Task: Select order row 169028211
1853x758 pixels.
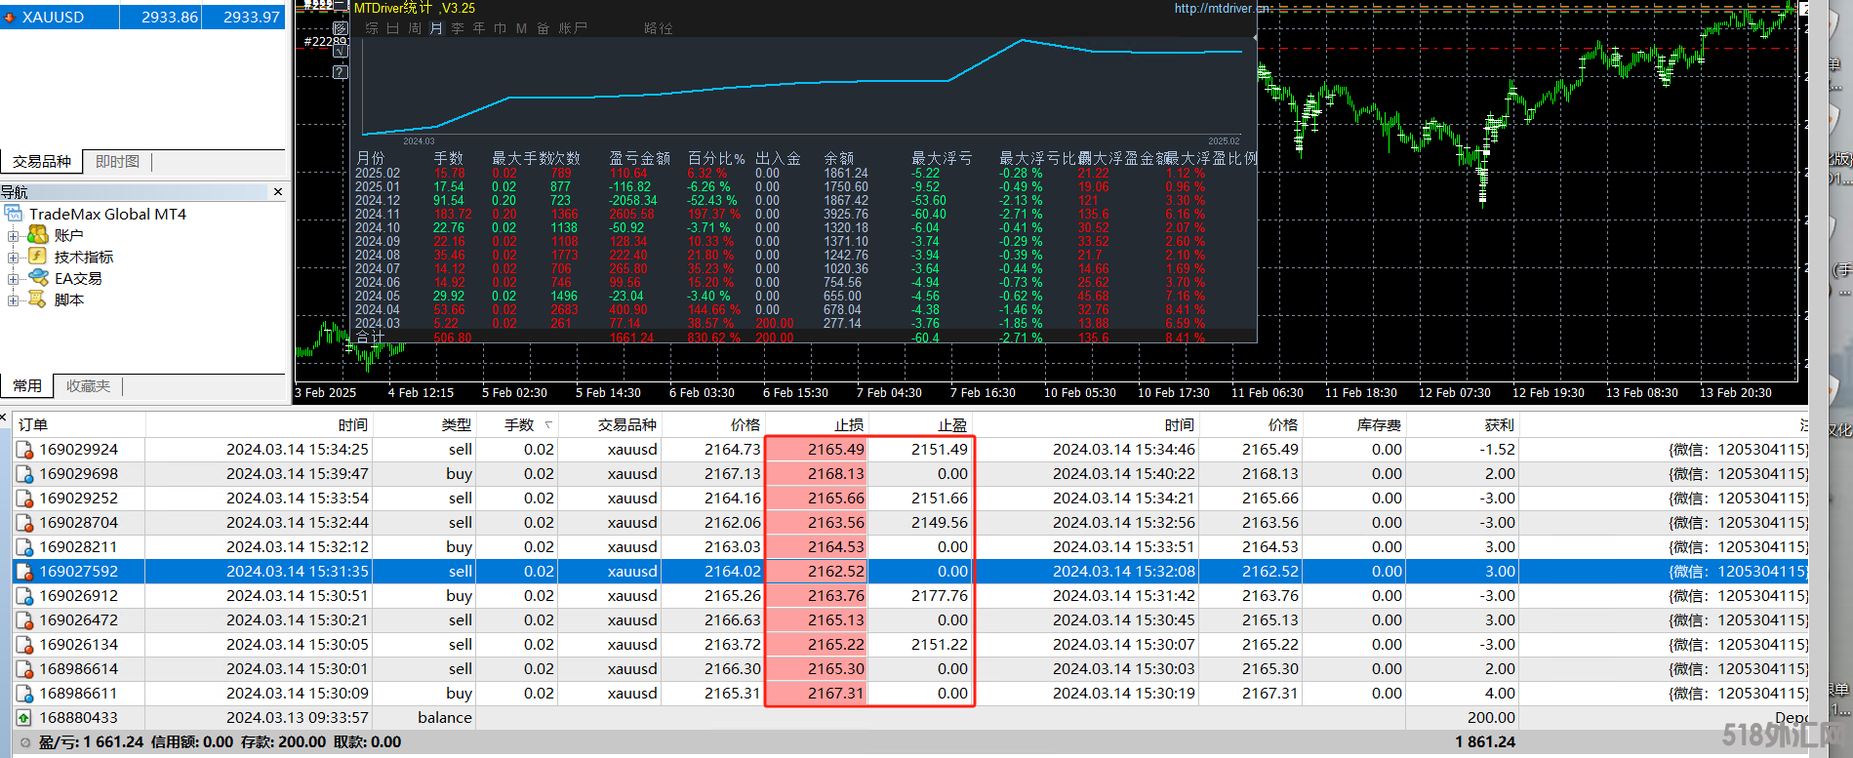Action: 78,547
